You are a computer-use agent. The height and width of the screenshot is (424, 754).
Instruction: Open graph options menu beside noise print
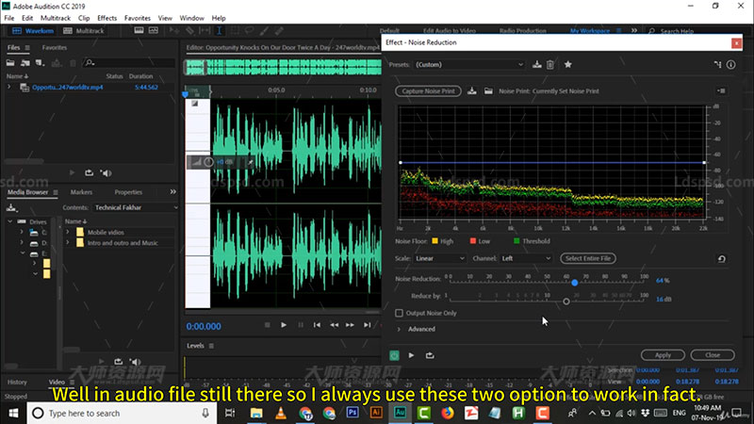click(x=721, y=90)
